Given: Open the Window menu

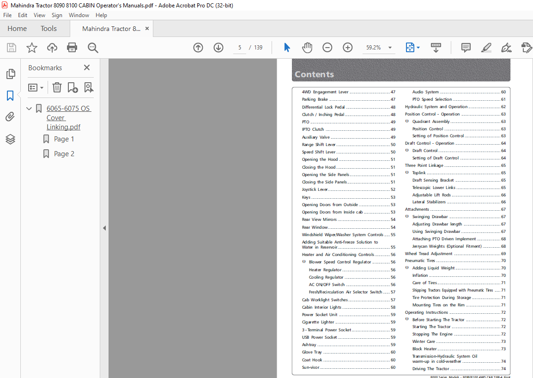Looking at the screenshot, I should [x=79, y=15].
